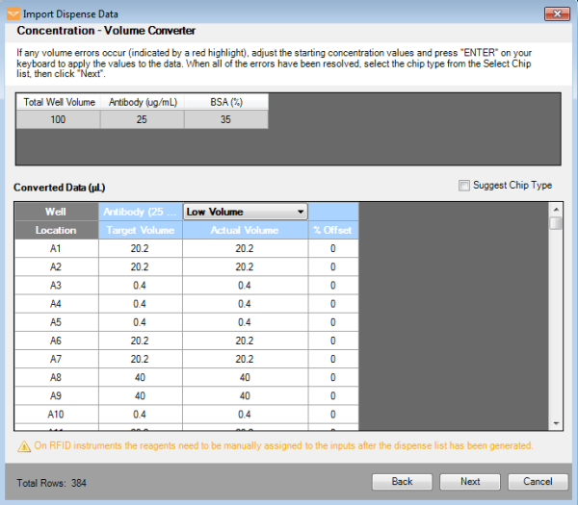Select well A2 location cell
The width and height of the screenshot is (578, 505).
[57, 266]
